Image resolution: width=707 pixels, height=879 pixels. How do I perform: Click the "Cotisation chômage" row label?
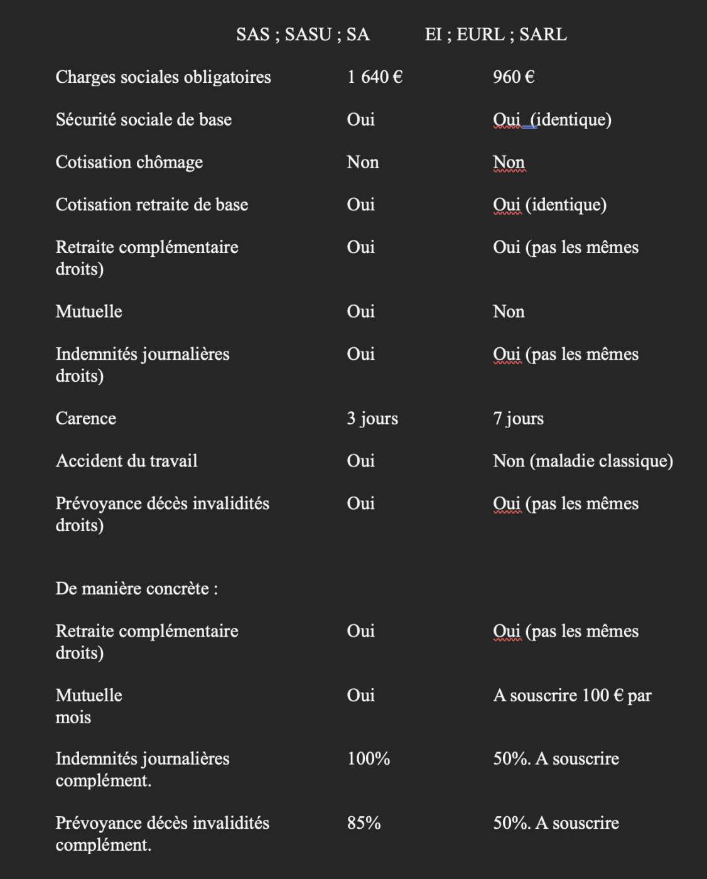click(129, 163)
